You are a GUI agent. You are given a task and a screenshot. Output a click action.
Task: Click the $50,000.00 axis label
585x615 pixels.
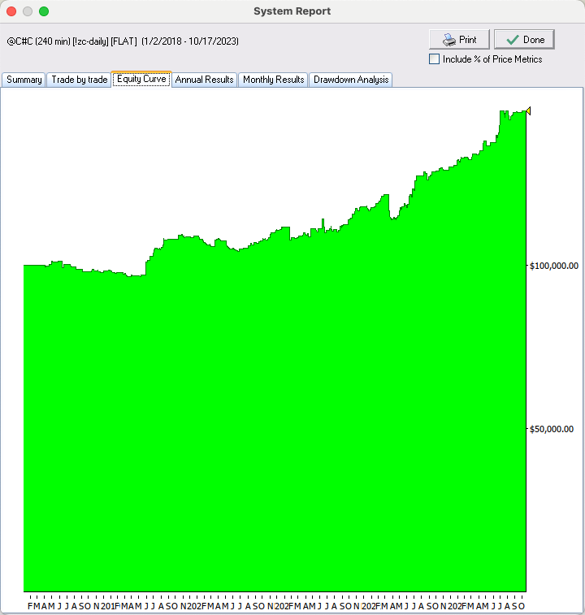(x=552, y=429)
